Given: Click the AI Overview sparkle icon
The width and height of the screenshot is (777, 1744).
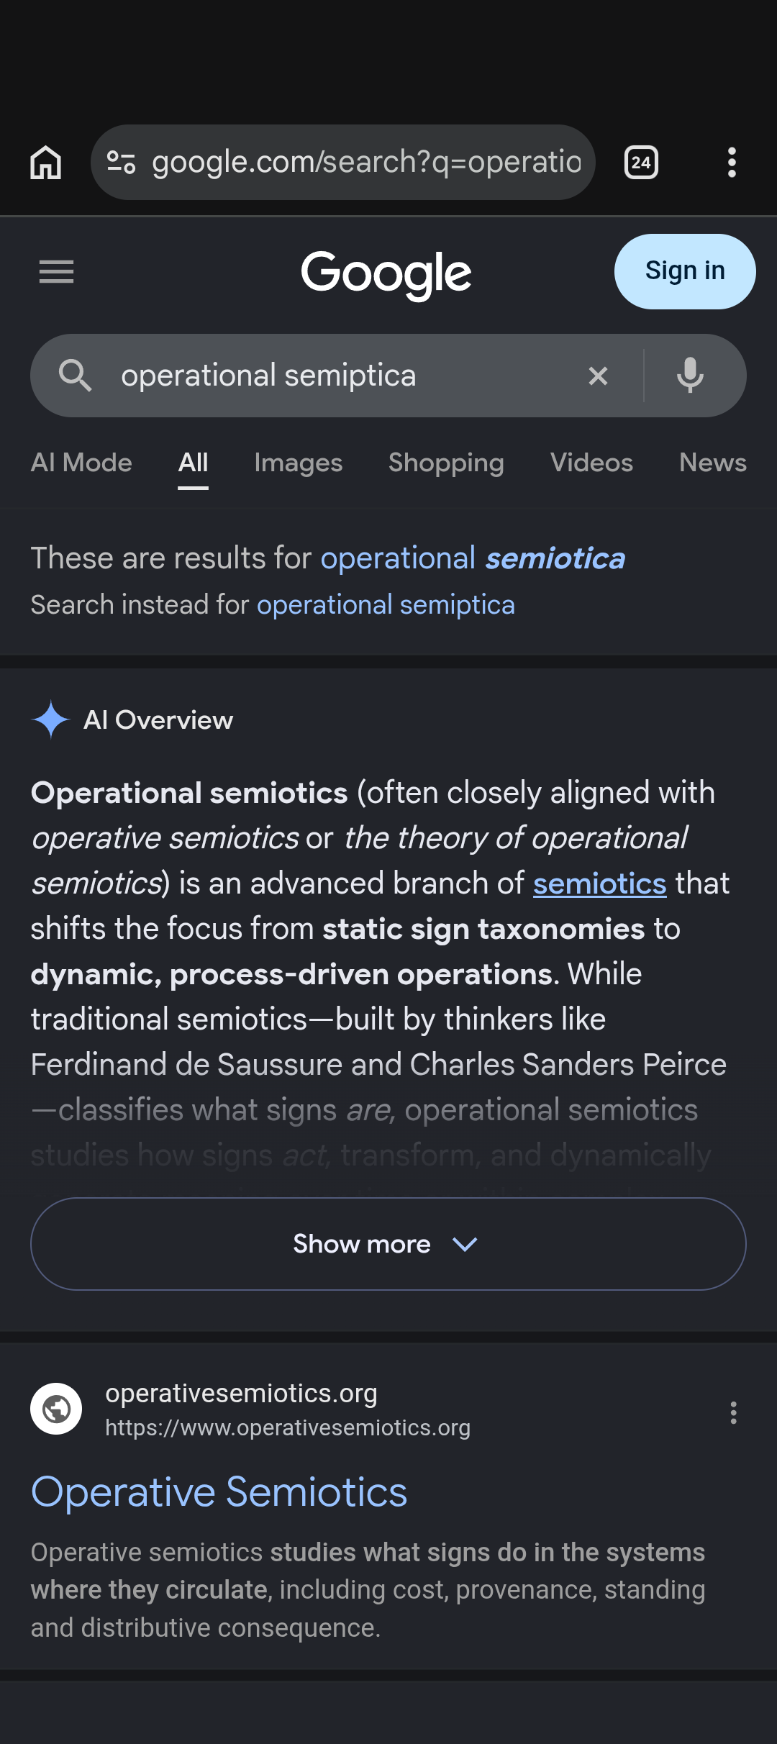Looking at the screenshot, I should click(51, 720).
